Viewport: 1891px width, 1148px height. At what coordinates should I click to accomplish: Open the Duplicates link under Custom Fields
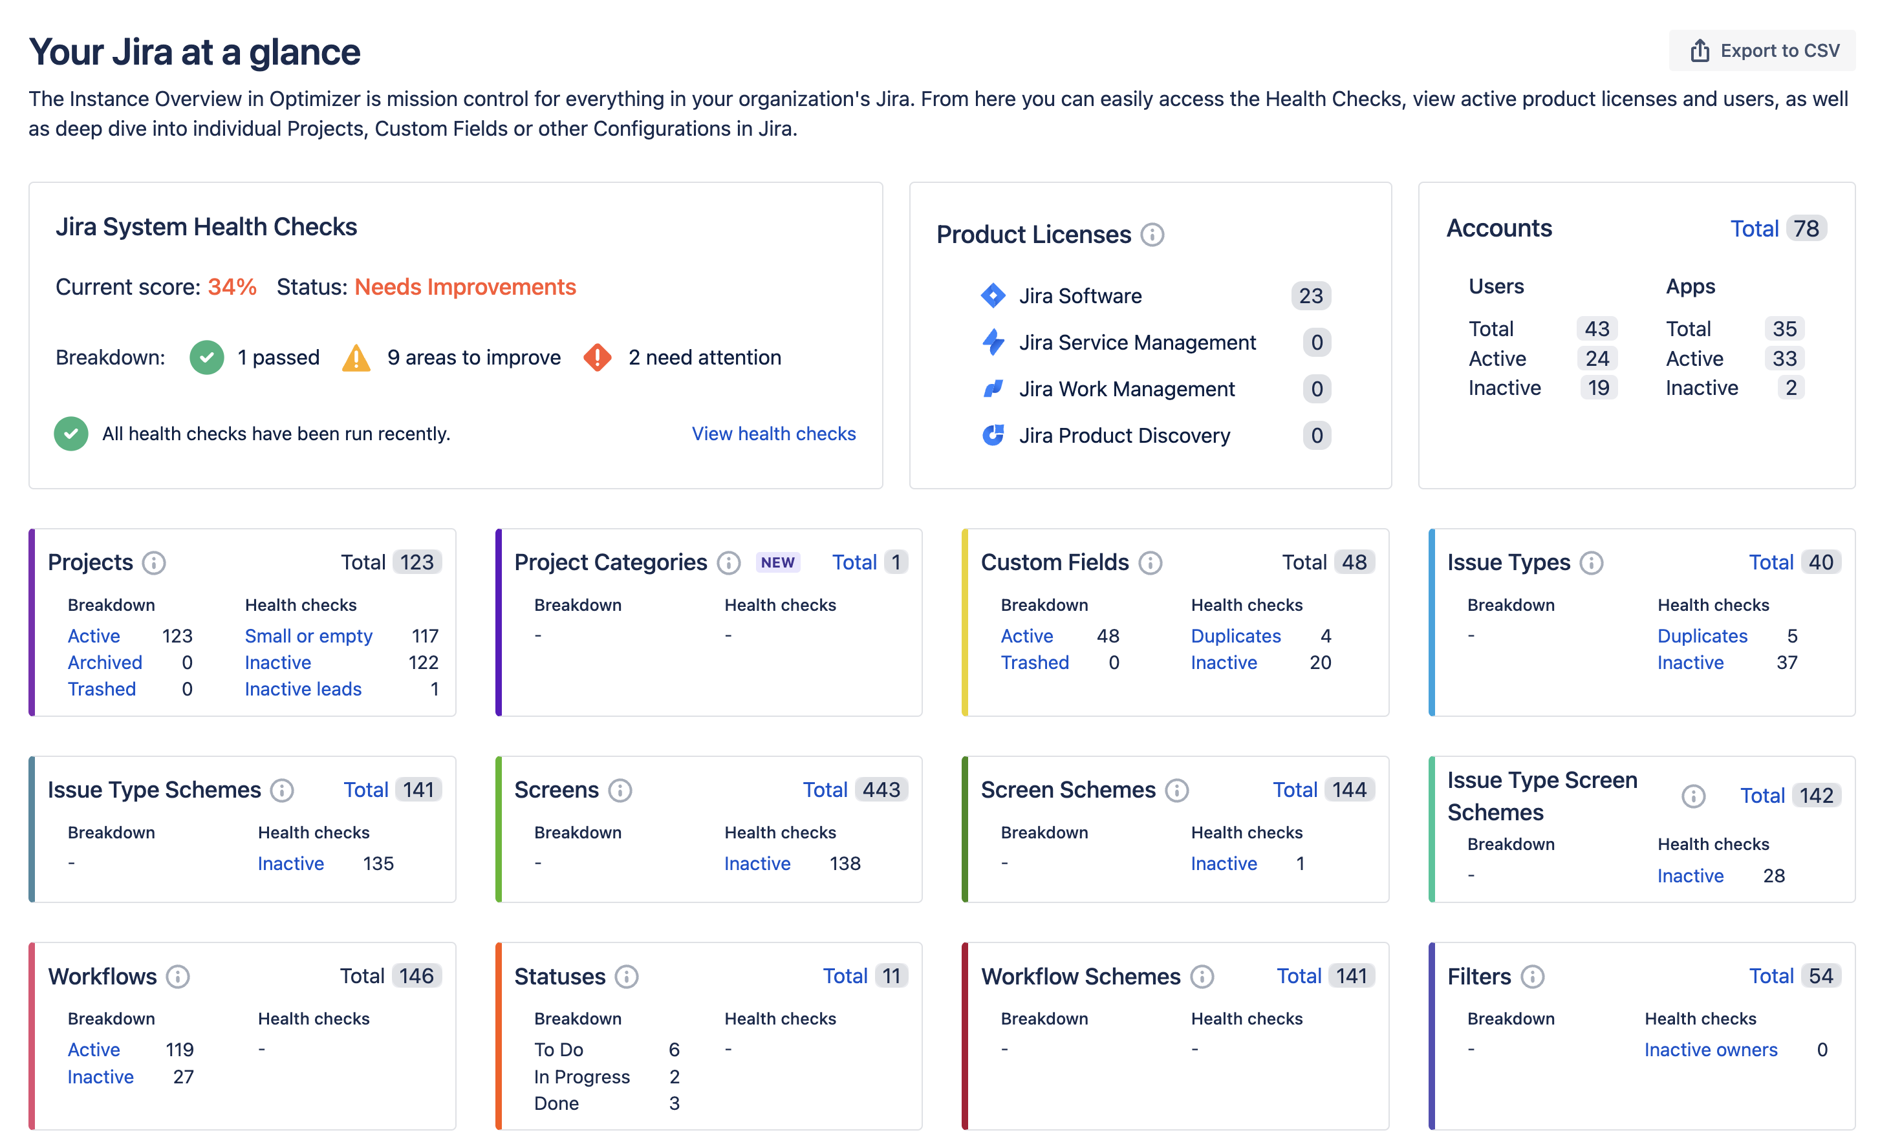click(1236, 636)
